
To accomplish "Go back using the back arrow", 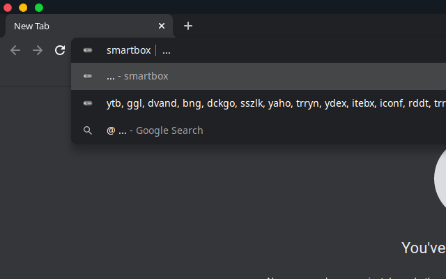I will (x=15, y=51).
